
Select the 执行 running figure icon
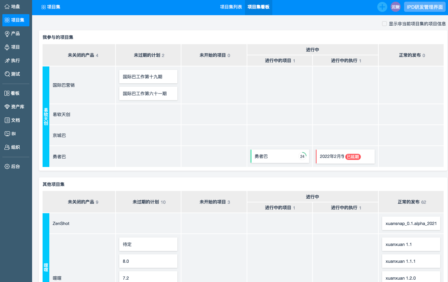[7, 60]
